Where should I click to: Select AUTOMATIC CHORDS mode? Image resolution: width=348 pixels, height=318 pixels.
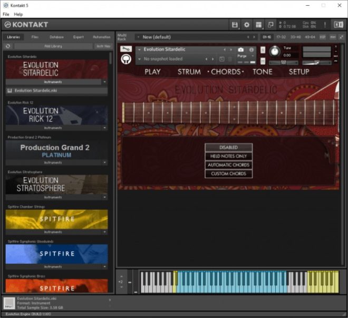(x=229, y=165)
